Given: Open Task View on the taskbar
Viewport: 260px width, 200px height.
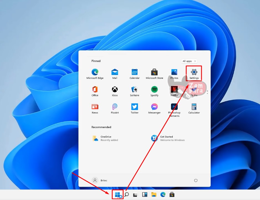Looking at the screenshot, I should (136, 195).
